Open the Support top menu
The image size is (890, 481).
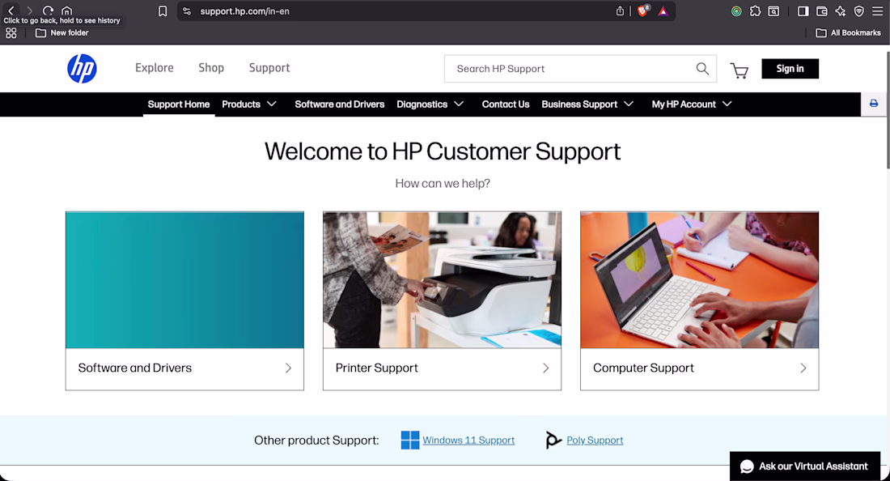269,68
